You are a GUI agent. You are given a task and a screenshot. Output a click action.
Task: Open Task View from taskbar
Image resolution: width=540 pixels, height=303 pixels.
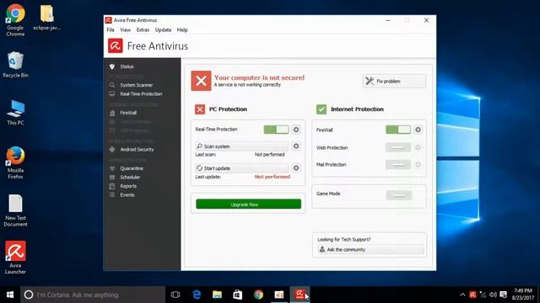175,295
